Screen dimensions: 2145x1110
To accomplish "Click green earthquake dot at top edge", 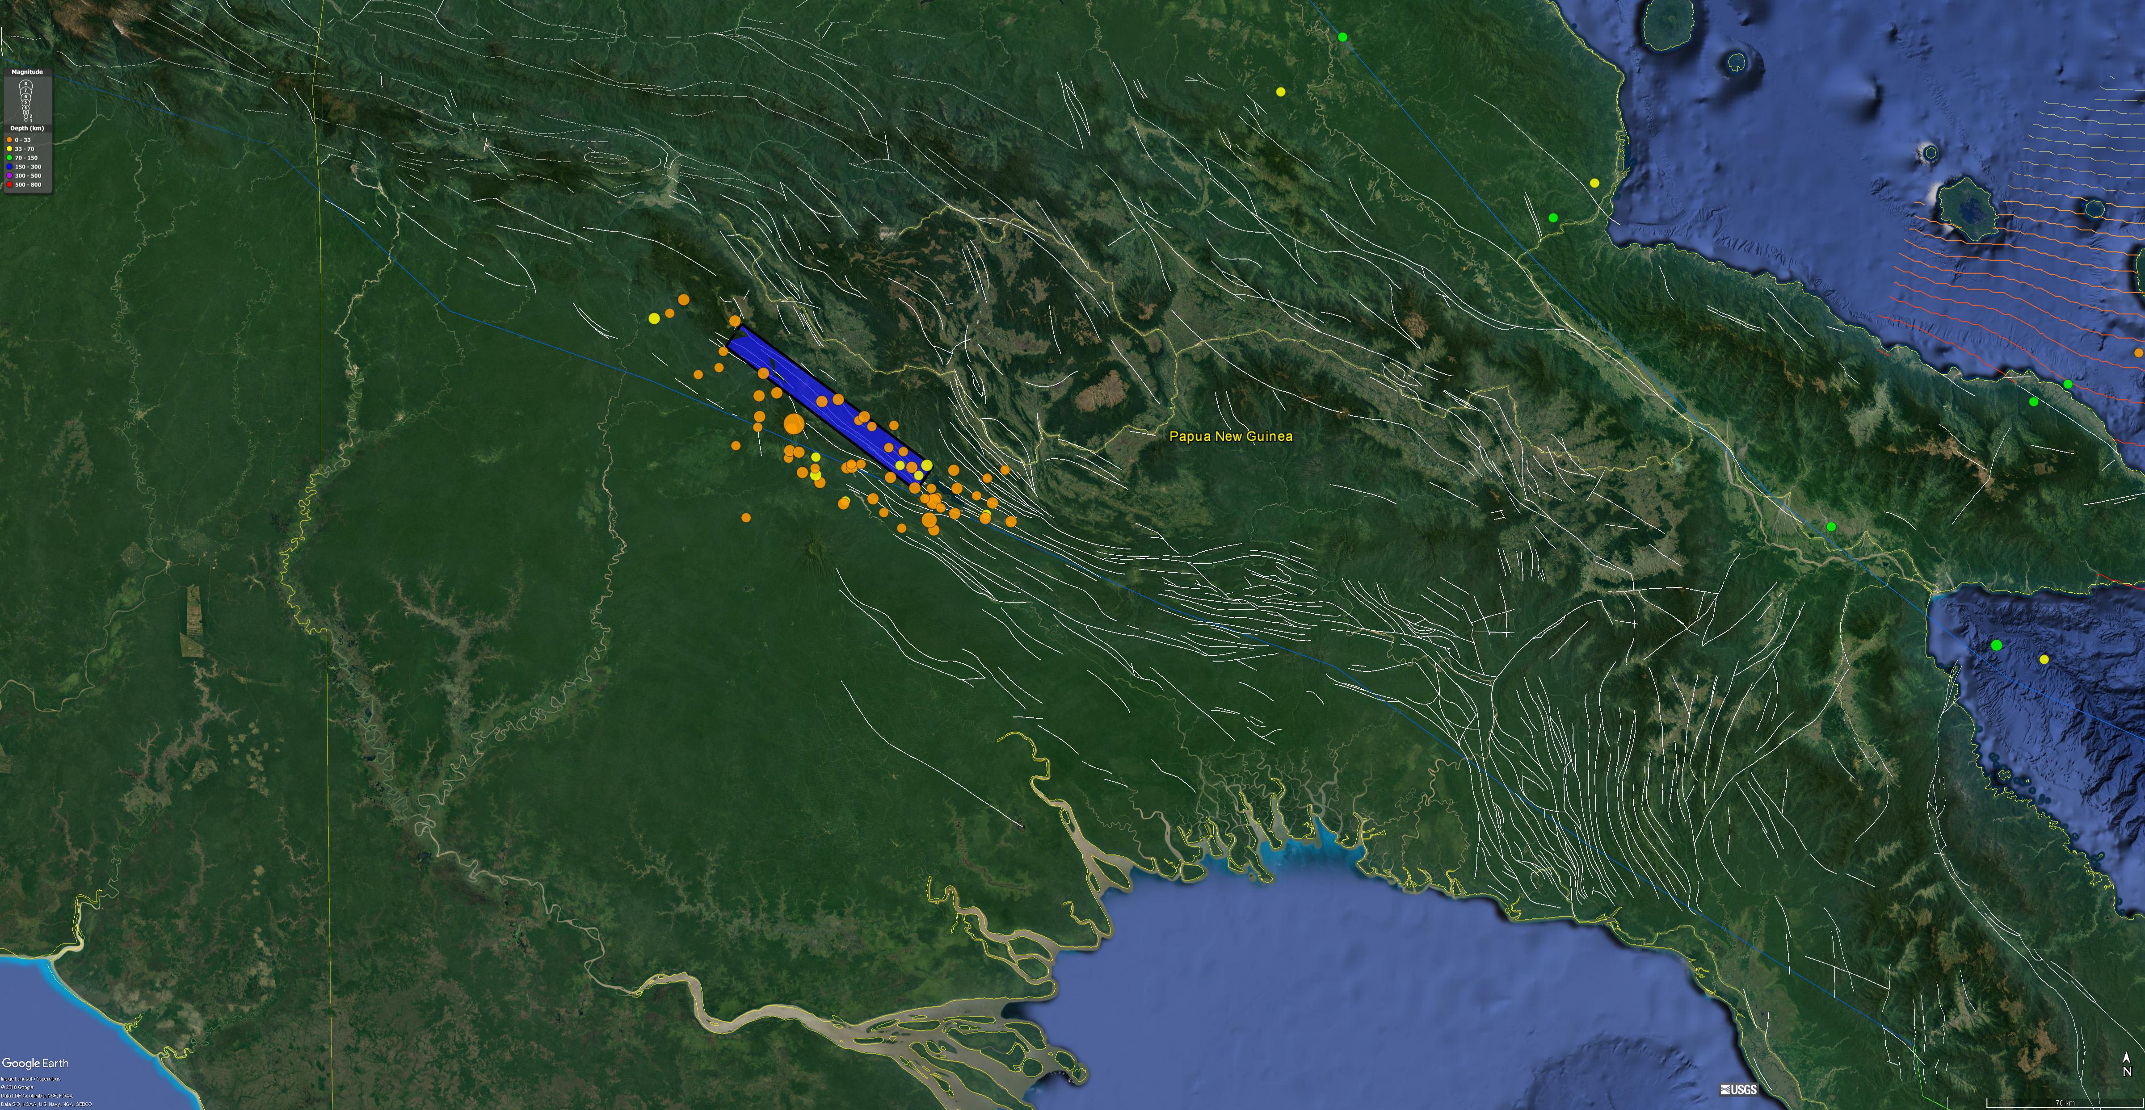I will (1342, 38).
